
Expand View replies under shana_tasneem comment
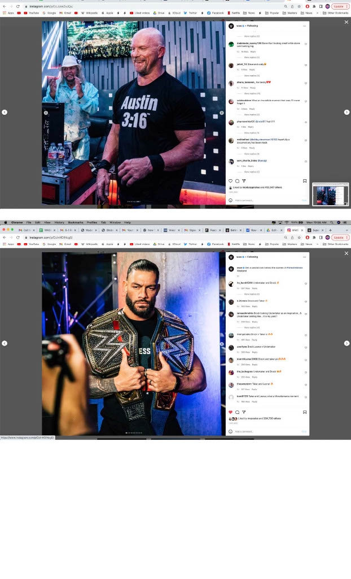point(252,94)
